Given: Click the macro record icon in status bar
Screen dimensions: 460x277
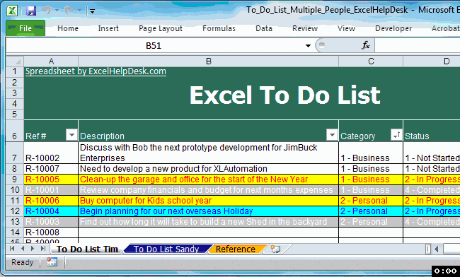Looking at the screenshot, I should (x=52, y=261).
